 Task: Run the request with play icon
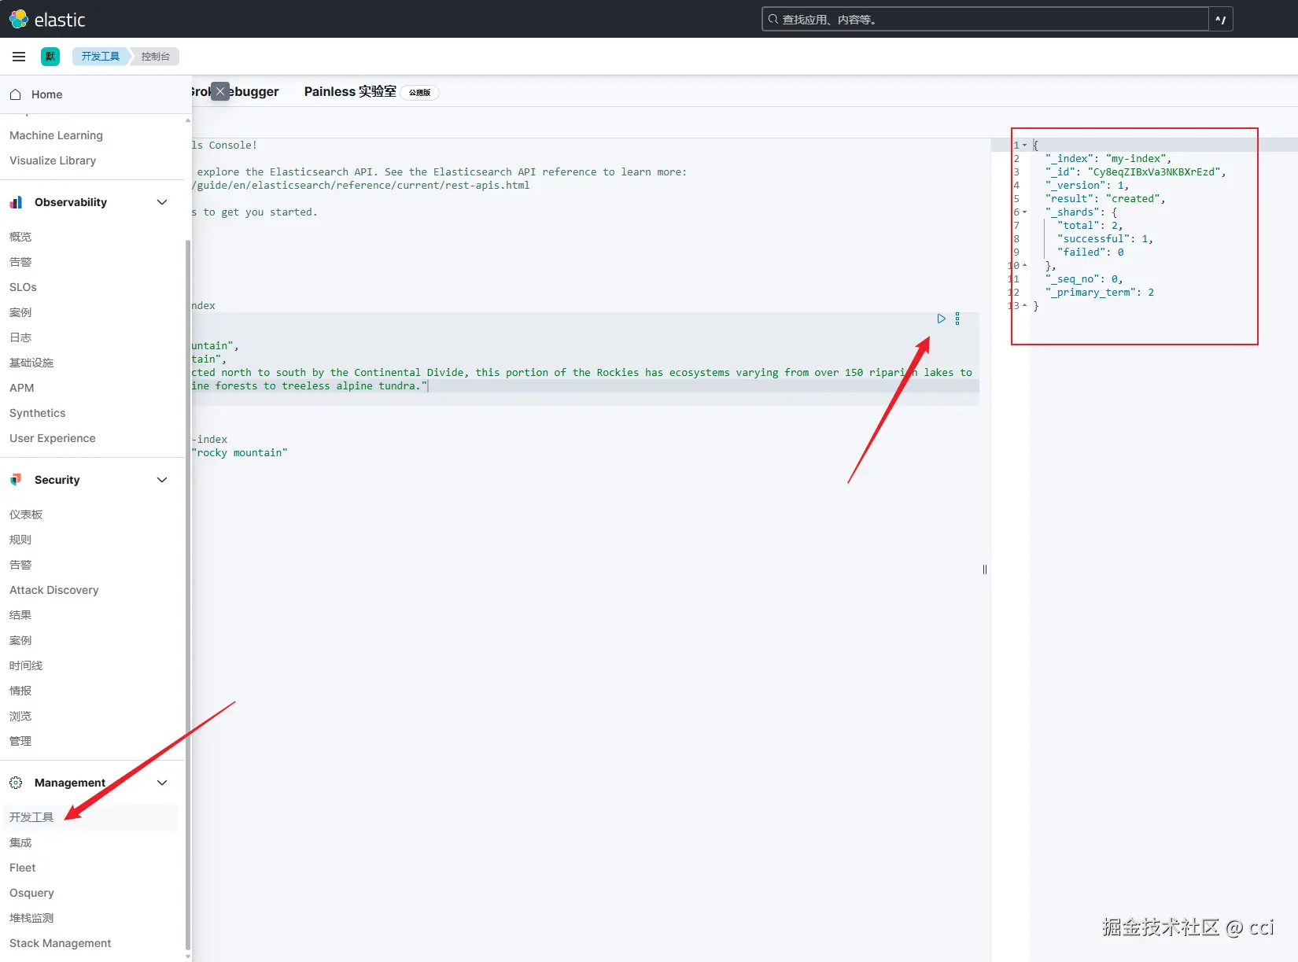coord(941,319)
